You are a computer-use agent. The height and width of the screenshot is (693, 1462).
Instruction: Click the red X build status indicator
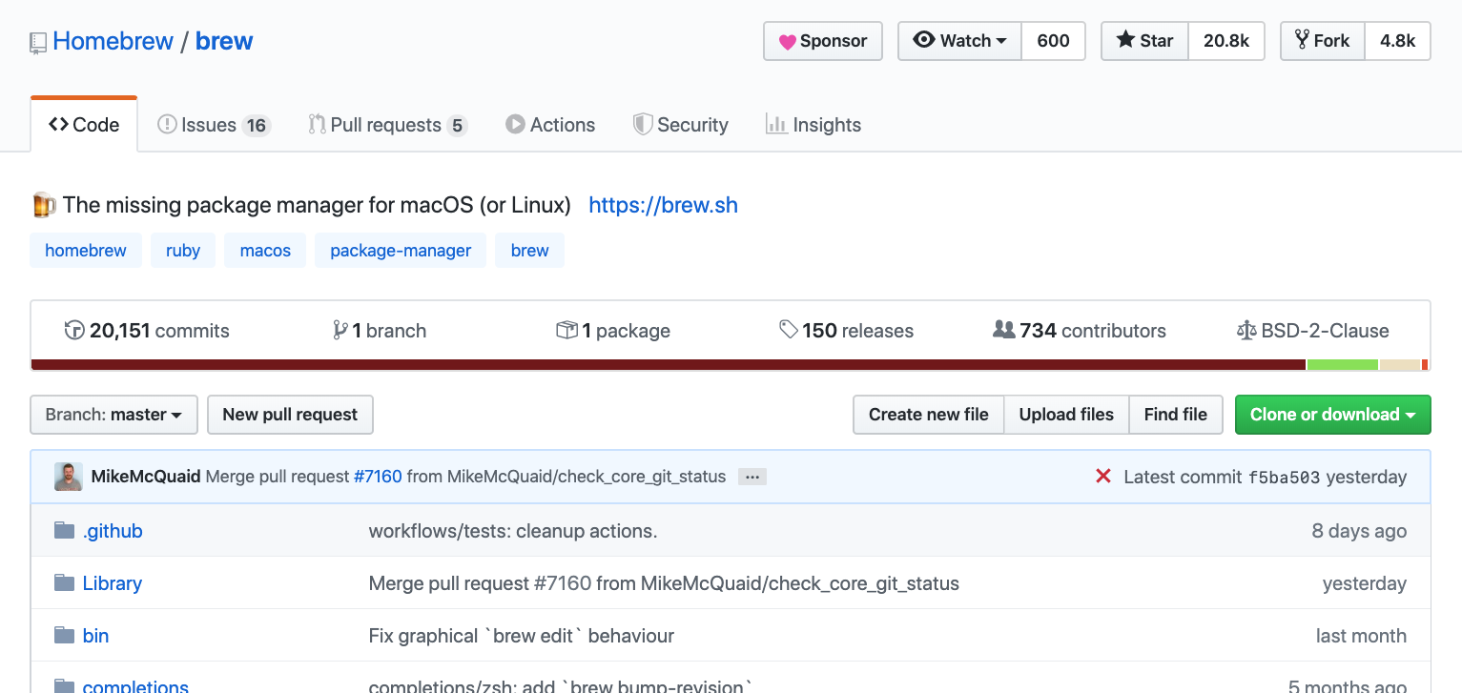(1103, 477)
